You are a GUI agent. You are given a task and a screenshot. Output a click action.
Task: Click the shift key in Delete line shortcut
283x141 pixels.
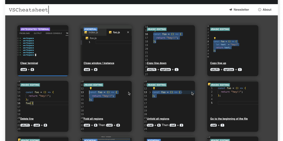[x=25, y=125]
